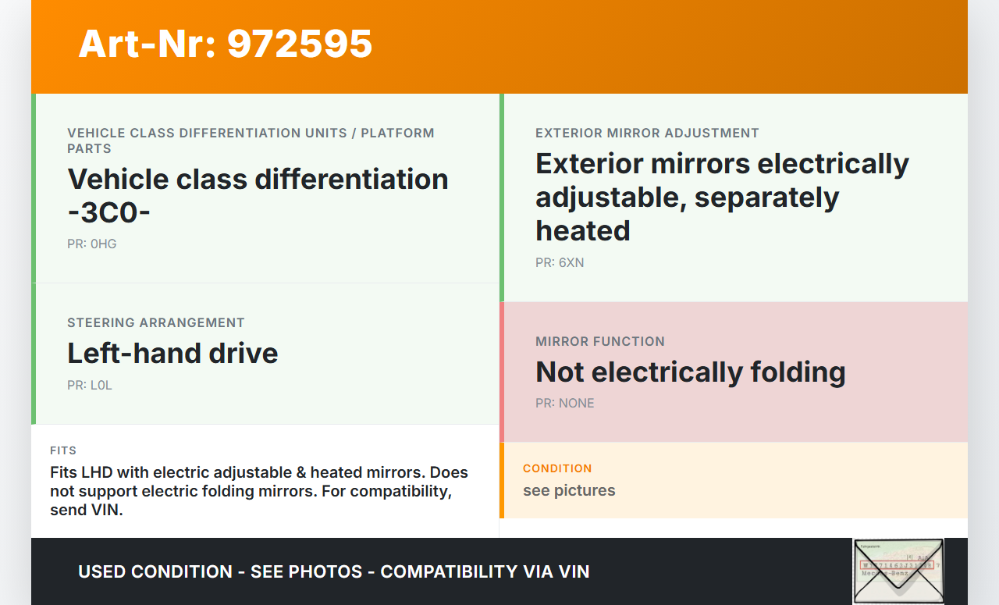Select the Exterior mirrors electrically adjustable title
This screenshot has height=605, width=999.
pos(722,197)
